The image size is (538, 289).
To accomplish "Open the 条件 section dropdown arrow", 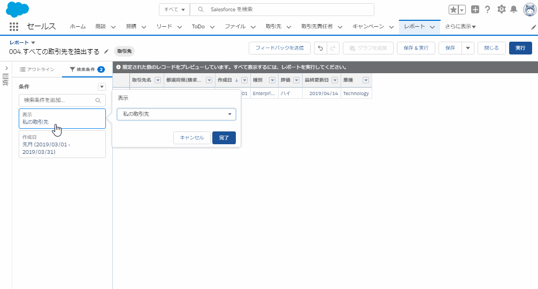I will point(102,87).
